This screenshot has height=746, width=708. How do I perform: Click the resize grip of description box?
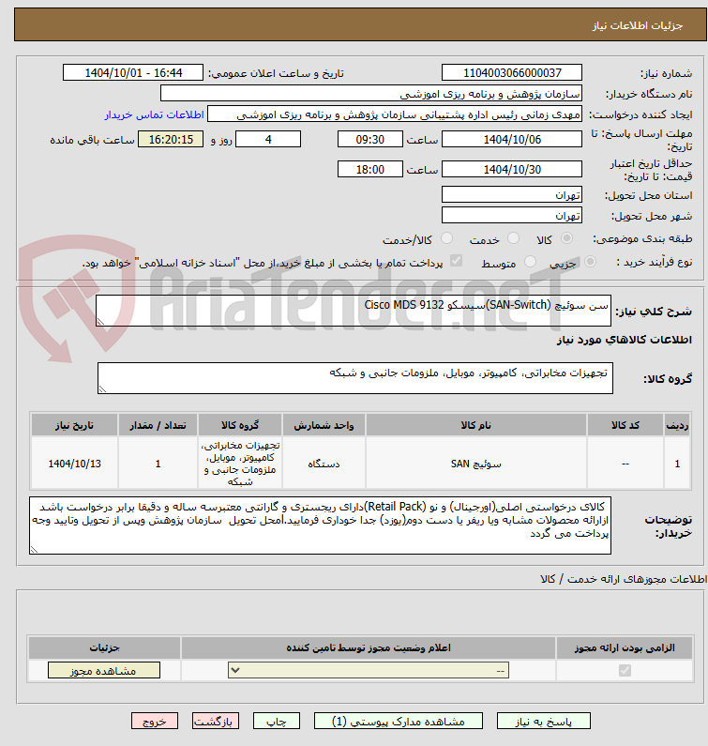[100, 322]
